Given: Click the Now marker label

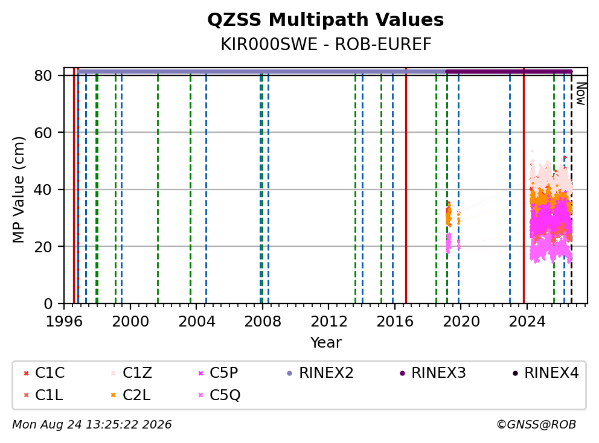Looking at the screenshot, I should pyautogui.click(x=581, y=94).
